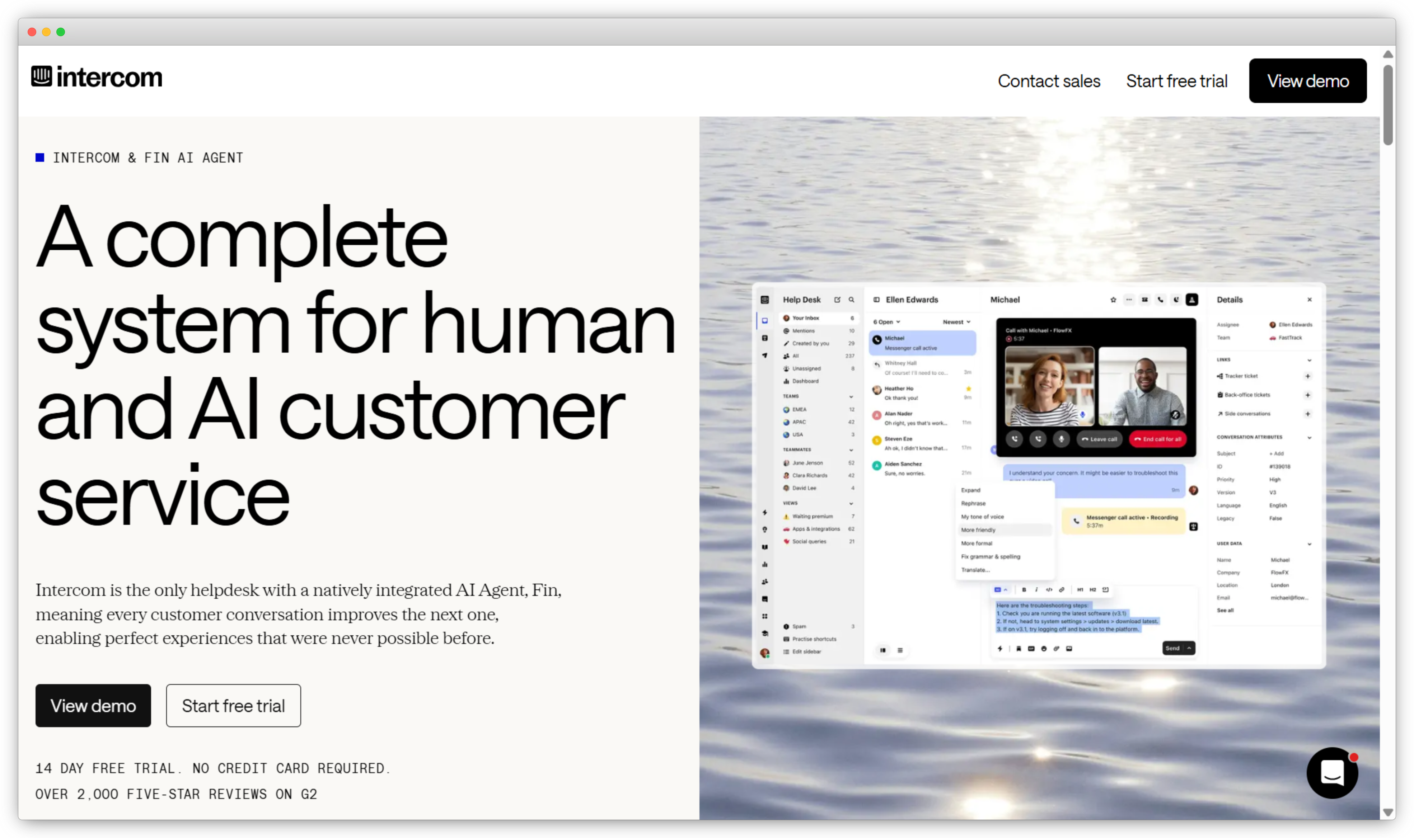Select Clara Richards teammate inbox

coord(819,475)
